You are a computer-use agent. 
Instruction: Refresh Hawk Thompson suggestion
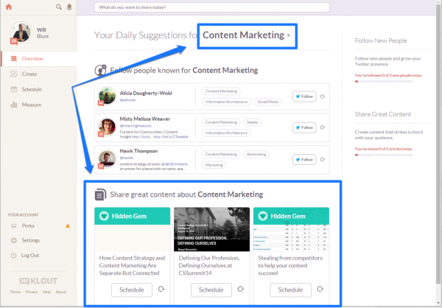[323, 160]
